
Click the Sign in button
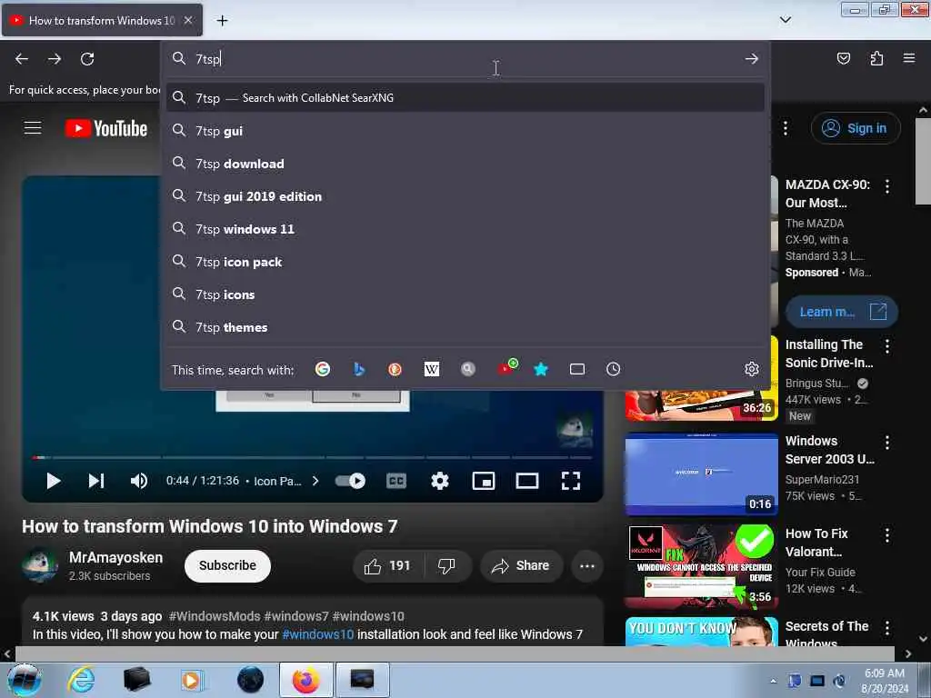[856, 128]
